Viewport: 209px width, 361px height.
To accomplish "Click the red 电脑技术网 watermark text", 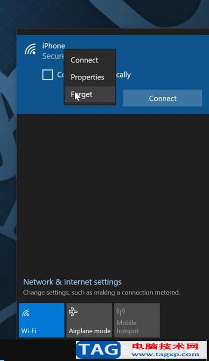I will coord(165,346).
